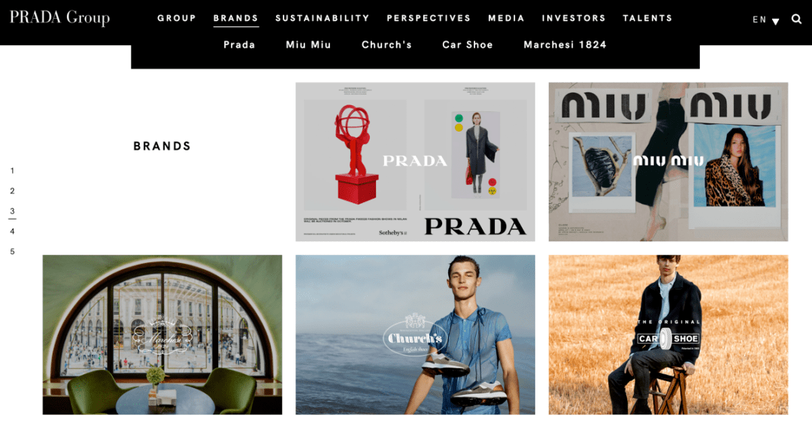The height and width of the screenshot is (427, 812).
Task: Open the search magnifier icon
Action: coord(796,19)
